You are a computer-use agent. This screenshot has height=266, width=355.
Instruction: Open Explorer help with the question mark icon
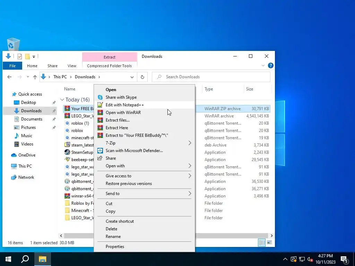pos(270,65)
